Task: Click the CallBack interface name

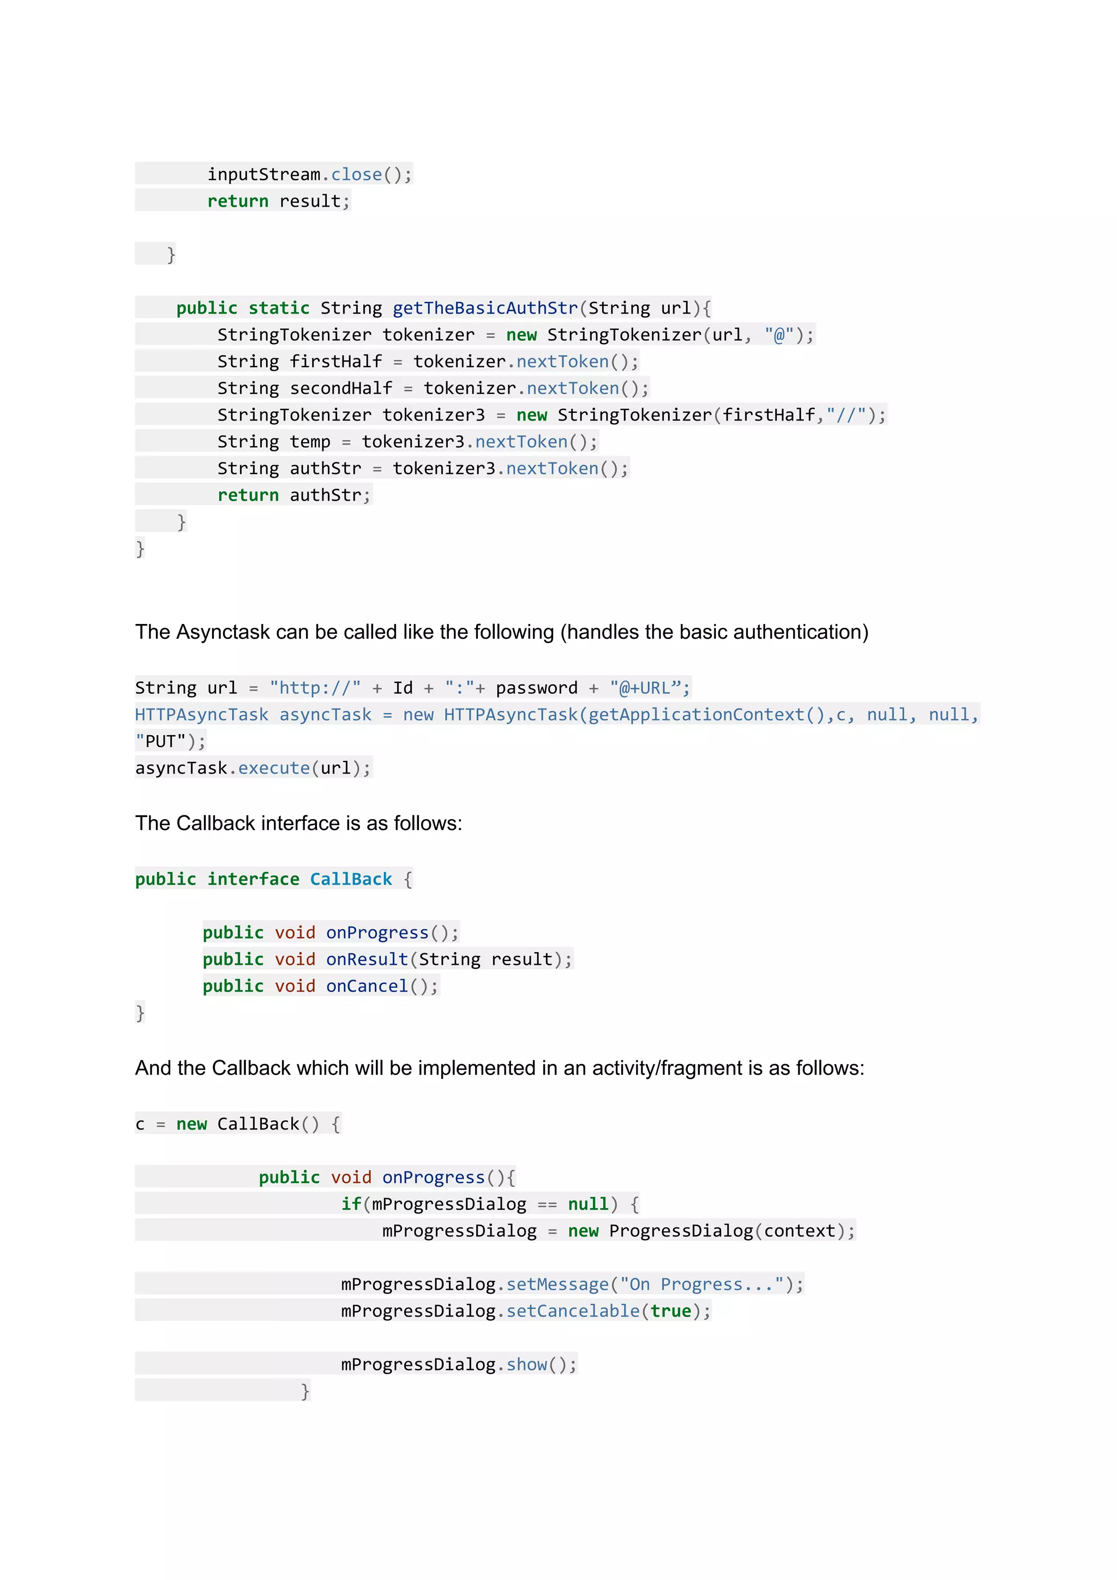Action: click(x=350, y=879)
